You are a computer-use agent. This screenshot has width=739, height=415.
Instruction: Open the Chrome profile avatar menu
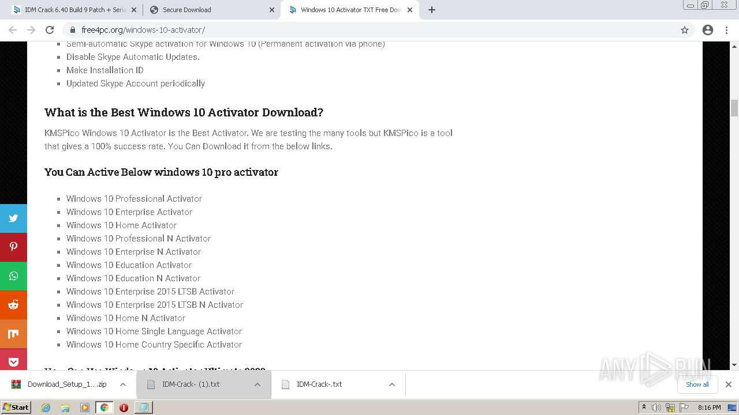[x=708, y=30]
